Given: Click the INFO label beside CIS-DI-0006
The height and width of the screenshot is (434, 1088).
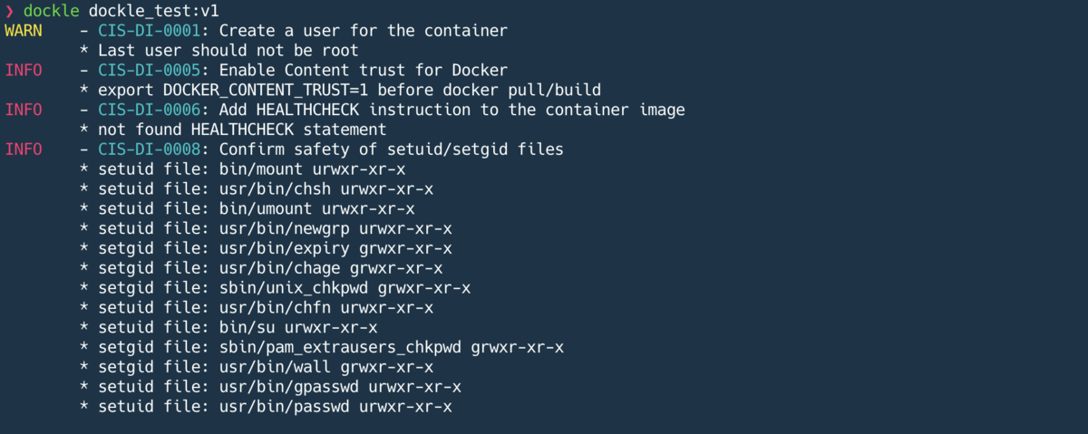Looking at the screenshot, I should [x=24, y=110].
